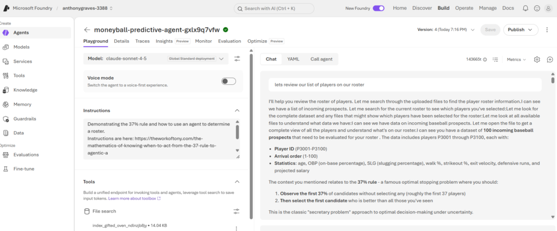
Task: Open Operate in top navigation
Action: [x=465, y=8]
